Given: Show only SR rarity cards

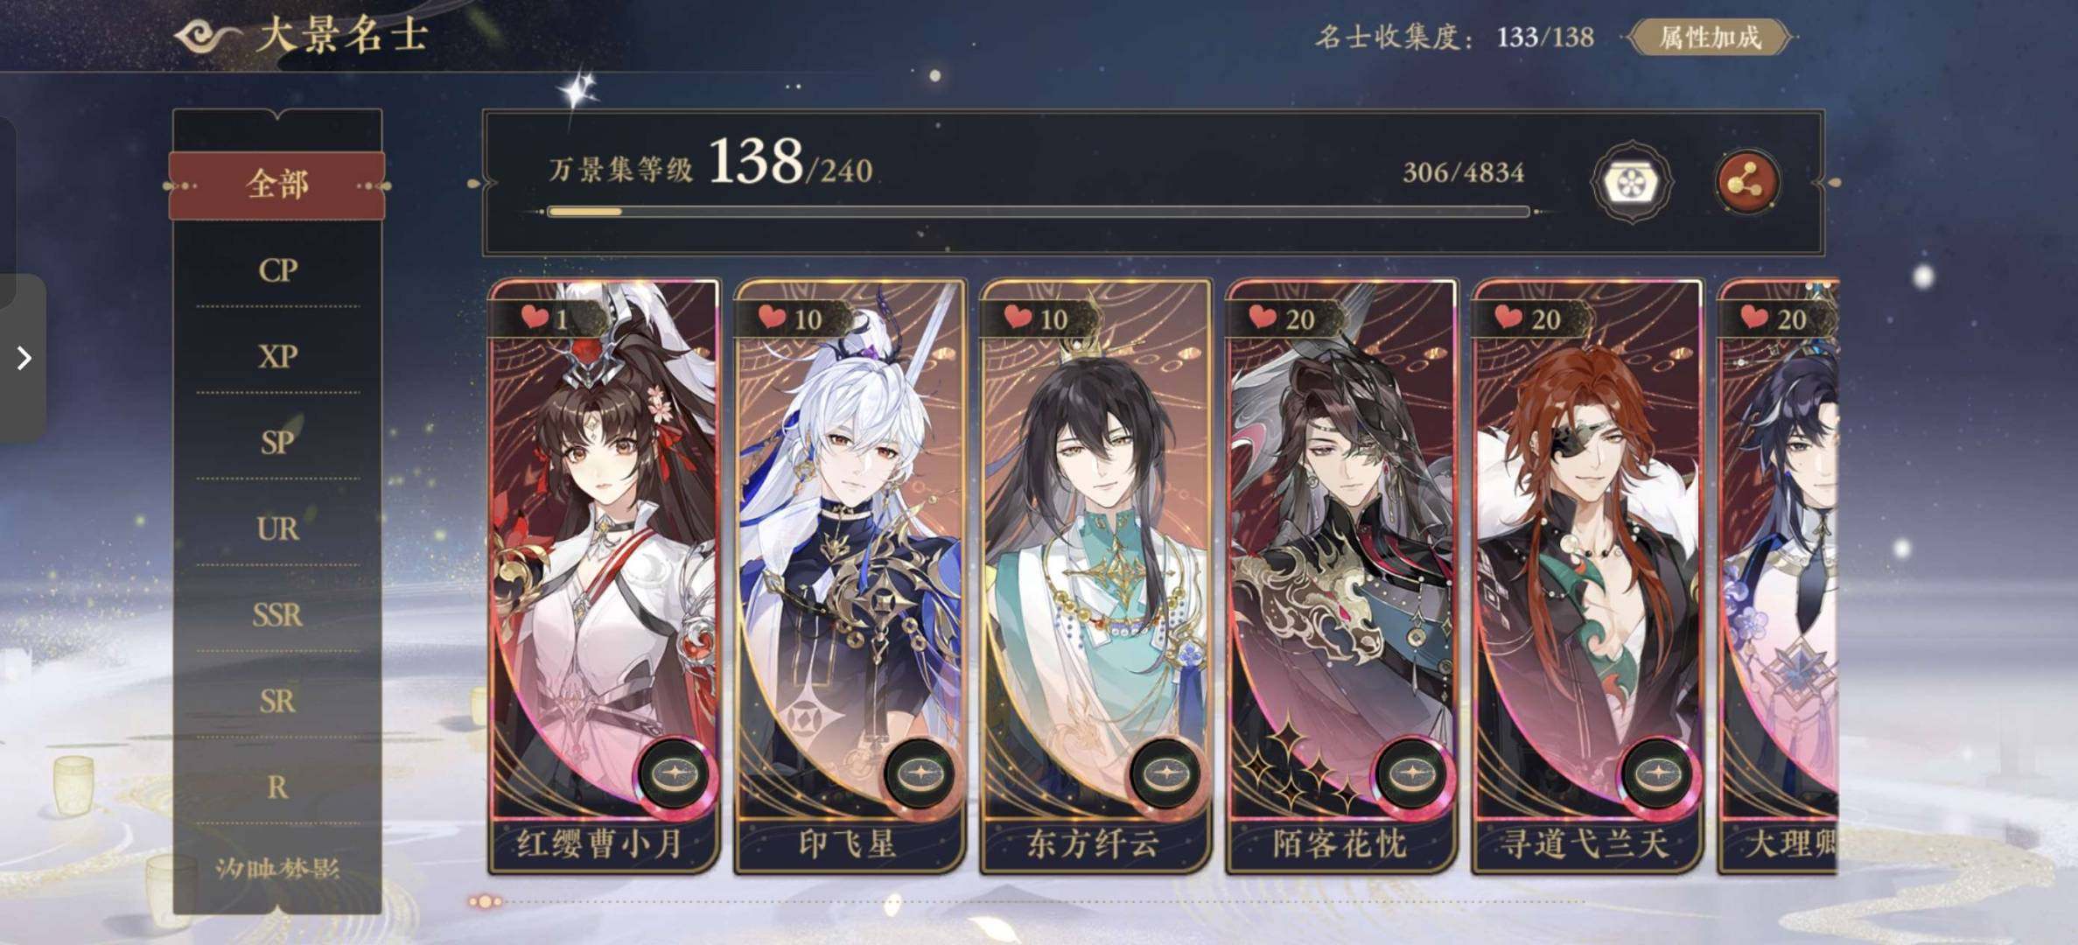Looking at the screenshot, I should pyautogui.click(x=277, y=700).
